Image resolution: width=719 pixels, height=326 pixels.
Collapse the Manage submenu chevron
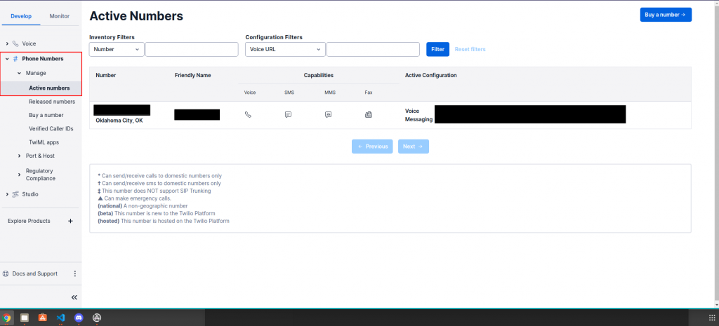click(19, 73)
